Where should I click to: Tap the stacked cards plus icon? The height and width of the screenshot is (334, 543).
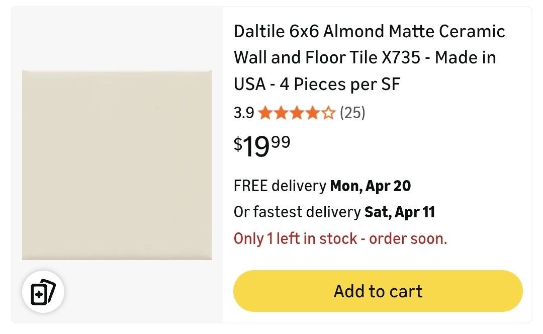(43, 292)
